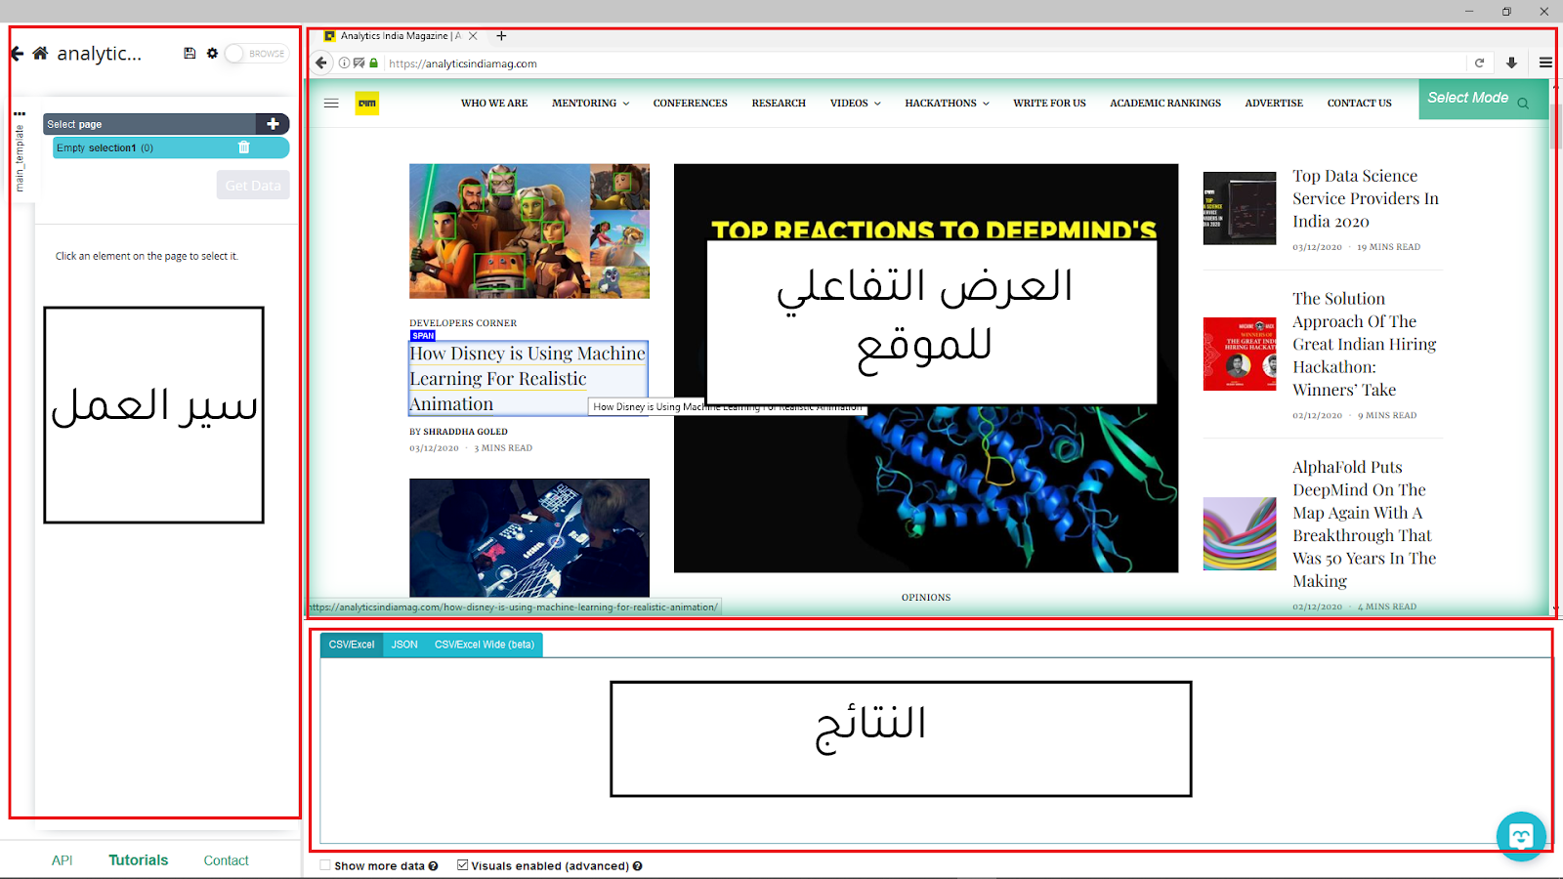Open the CSV/Excel Wide (beta) tab

click(485, 645)
